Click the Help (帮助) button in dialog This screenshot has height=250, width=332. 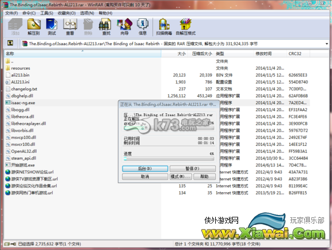(204, 176)
